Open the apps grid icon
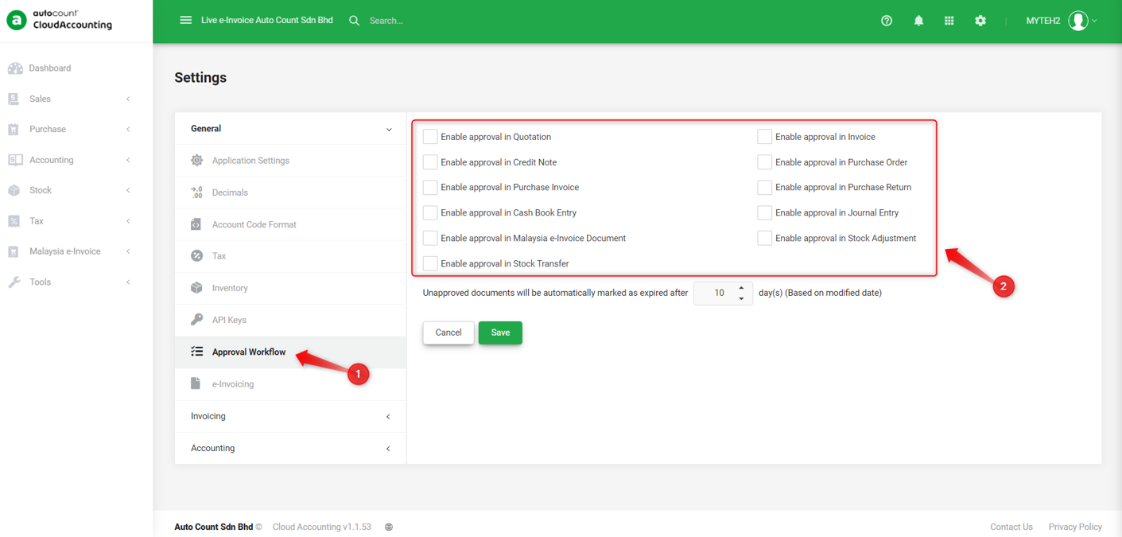The image size is (1122, 537). click(949, 21)
